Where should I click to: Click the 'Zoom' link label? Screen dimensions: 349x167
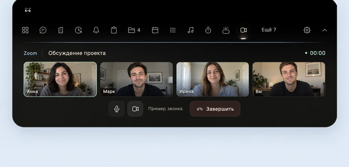click(30, 53)
